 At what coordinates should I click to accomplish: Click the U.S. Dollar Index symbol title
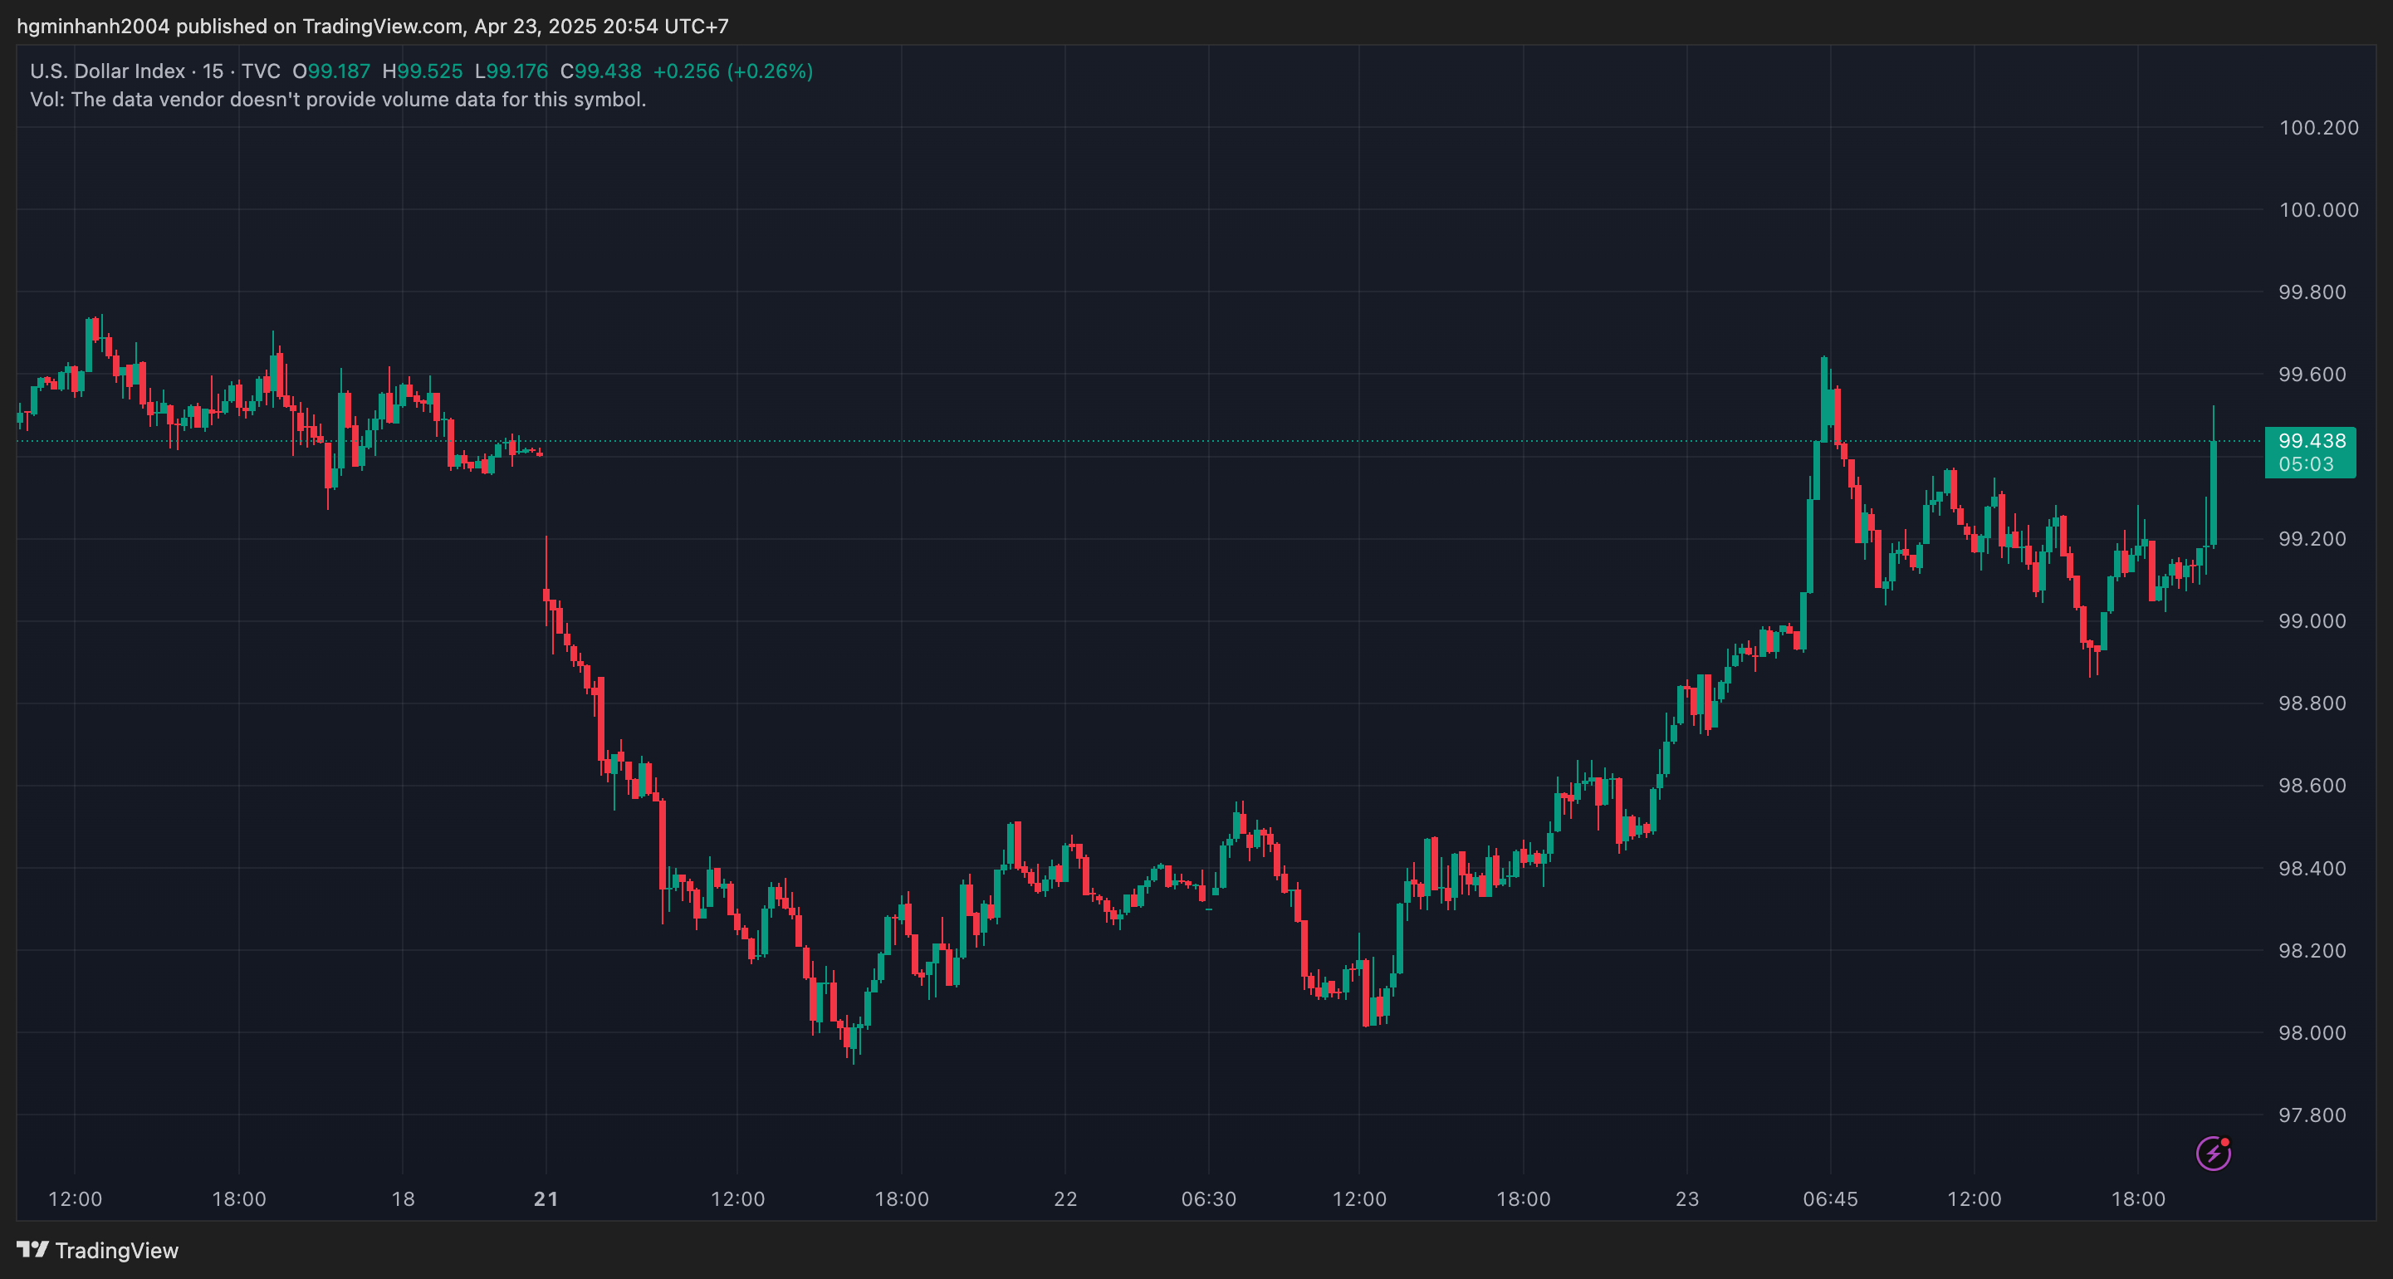pos(107,71)
